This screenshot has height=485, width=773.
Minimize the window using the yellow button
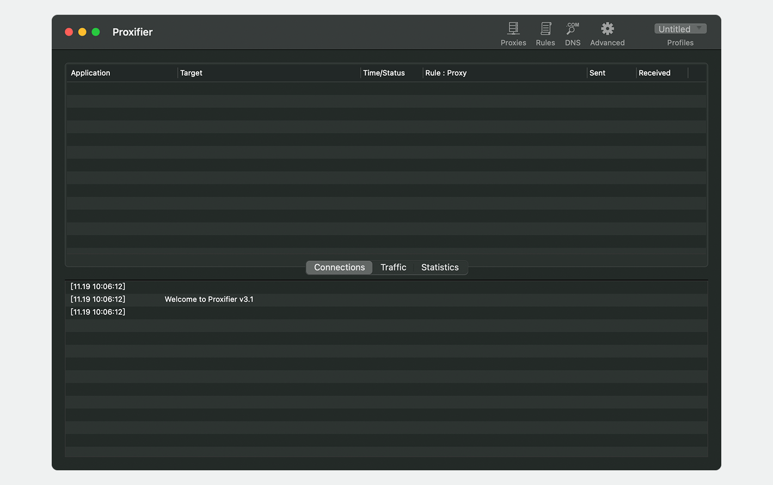coord(82,32)
